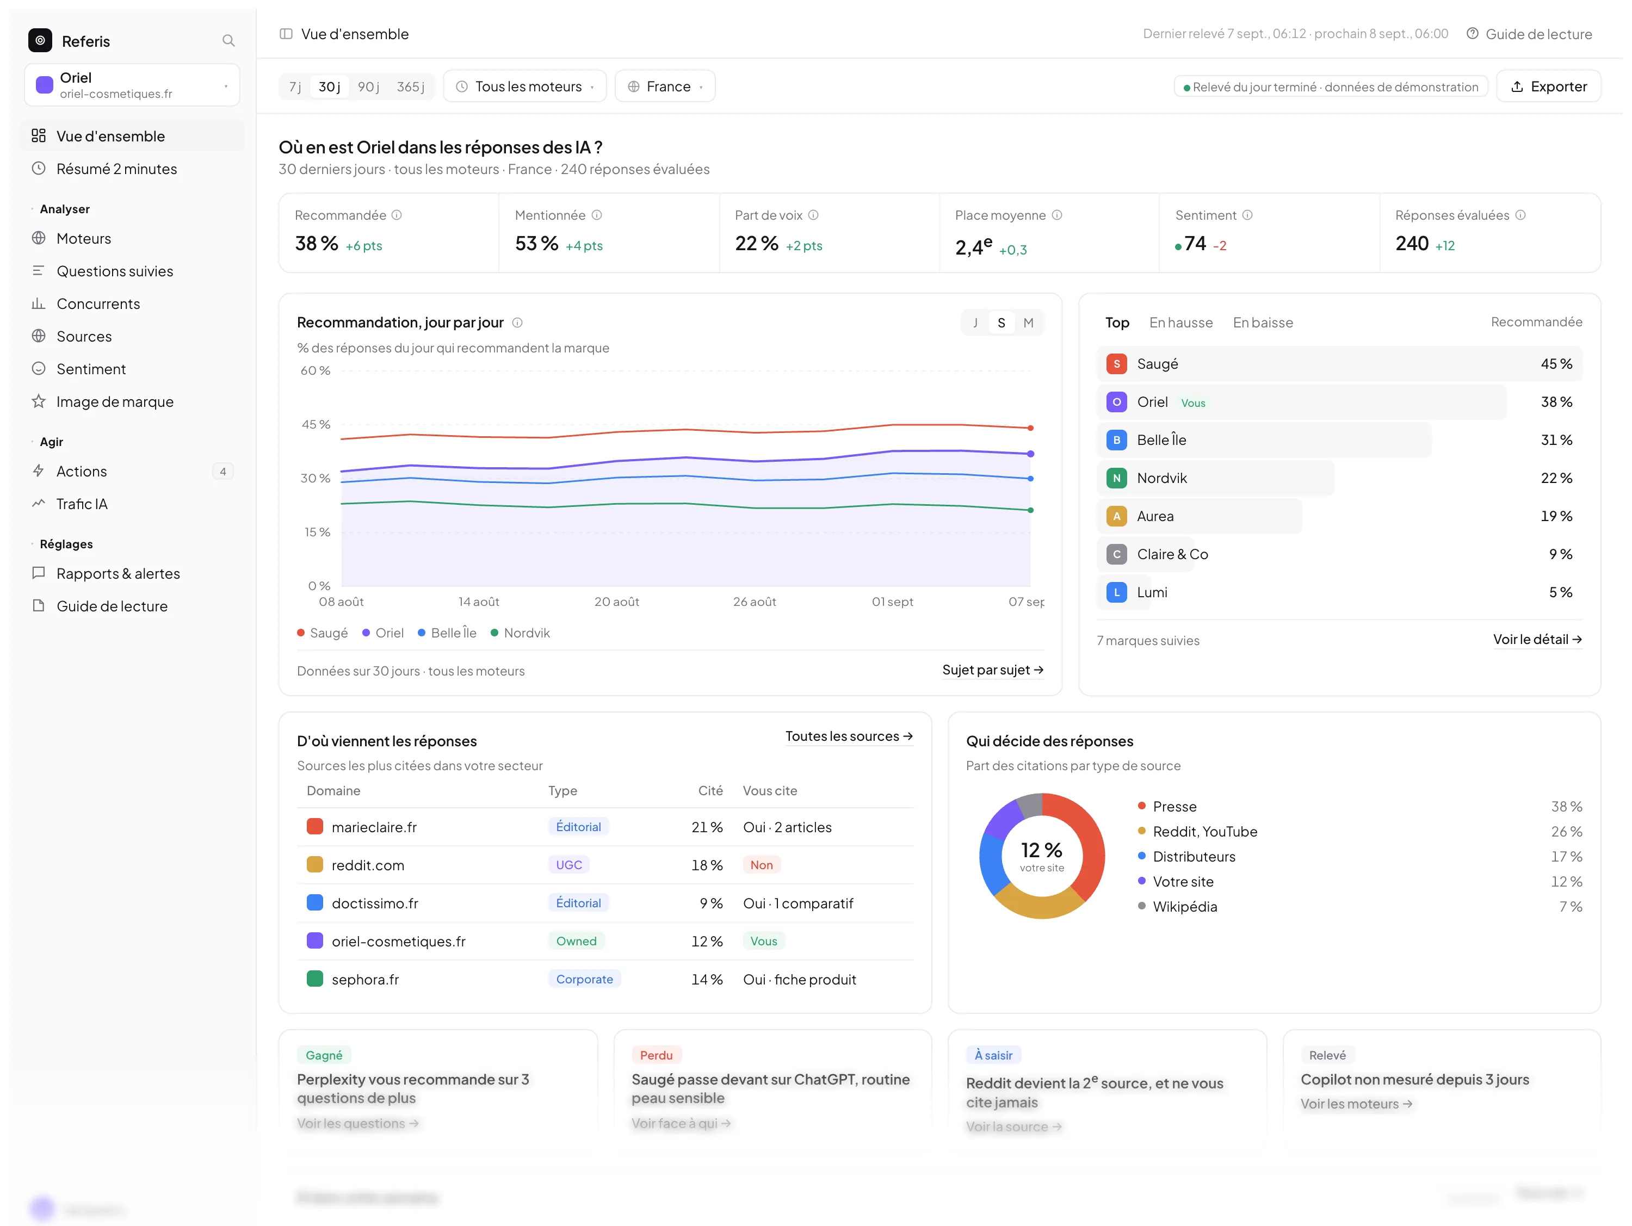The width and height of the screenshot is (1632, 1226).
Task: Open the France country dropdown
Action: [665, 86]
